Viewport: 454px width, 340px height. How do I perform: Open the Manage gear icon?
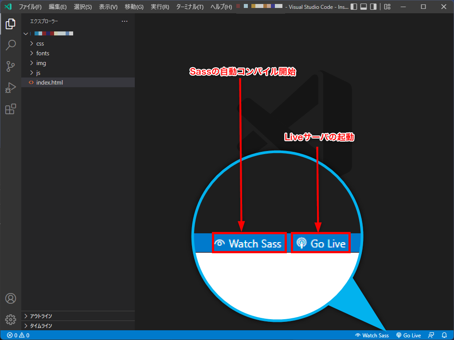click(11, 320)
